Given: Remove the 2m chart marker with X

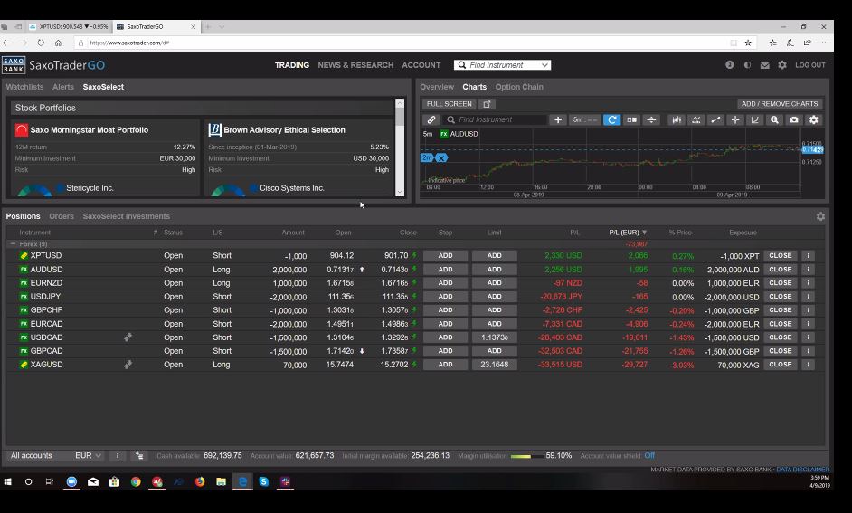Looking at the screenshot, I should click(x=441, y=158).
